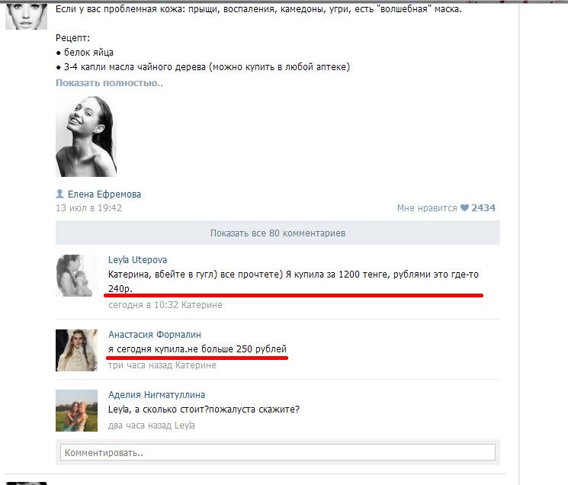The width and height of the screenshot is (568, 485).
Task: Click Катерине reply link under Leyla's comment
Action: click(202, 305)
